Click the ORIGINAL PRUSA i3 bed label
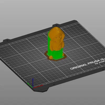This screenshot has height=105, width=105. [87, 64]
